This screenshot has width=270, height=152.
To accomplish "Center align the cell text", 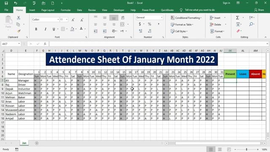I will click(x=105, y=24).
